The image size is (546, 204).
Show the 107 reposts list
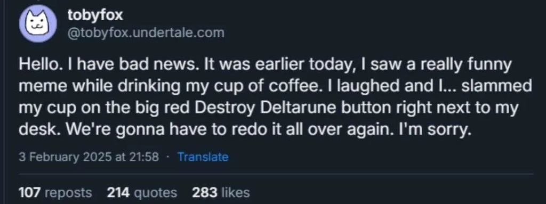(55, 192)
